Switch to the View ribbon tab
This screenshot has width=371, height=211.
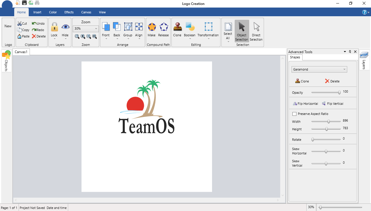point(102,12)
